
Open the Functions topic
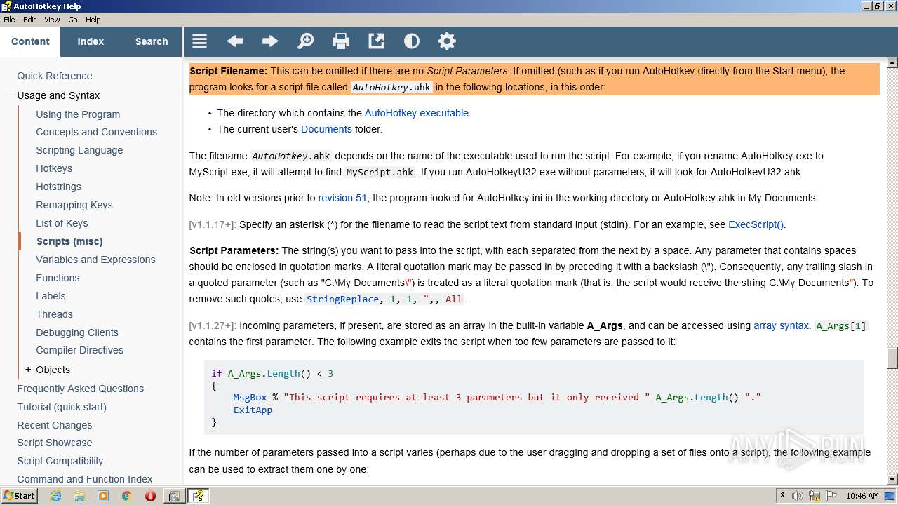click(x=58, y=278)
